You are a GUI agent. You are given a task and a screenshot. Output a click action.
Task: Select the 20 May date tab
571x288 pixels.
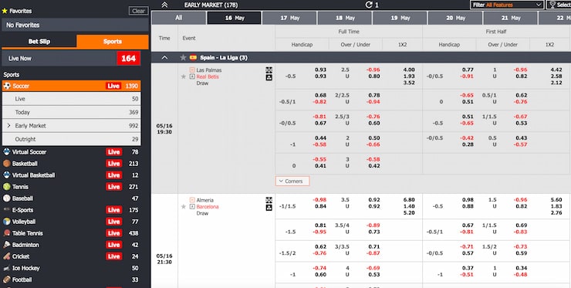[455, 18]
